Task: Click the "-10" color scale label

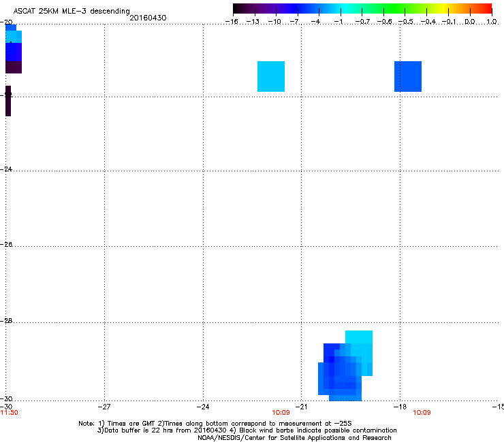Action: pyautogui.click(x=274, y=22)
